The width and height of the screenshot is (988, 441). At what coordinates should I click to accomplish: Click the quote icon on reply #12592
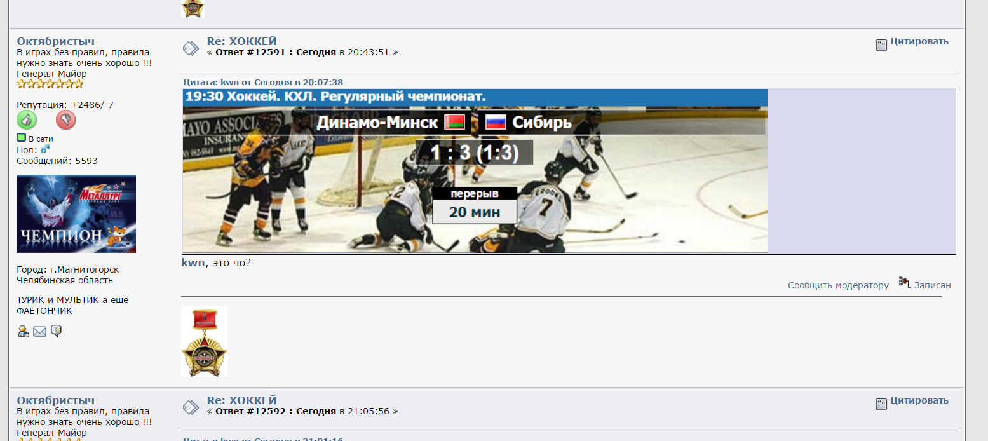pyautogui.click(x=881, y=404)
